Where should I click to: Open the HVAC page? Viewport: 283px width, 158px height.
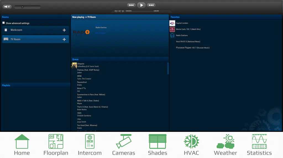(192, 145)
